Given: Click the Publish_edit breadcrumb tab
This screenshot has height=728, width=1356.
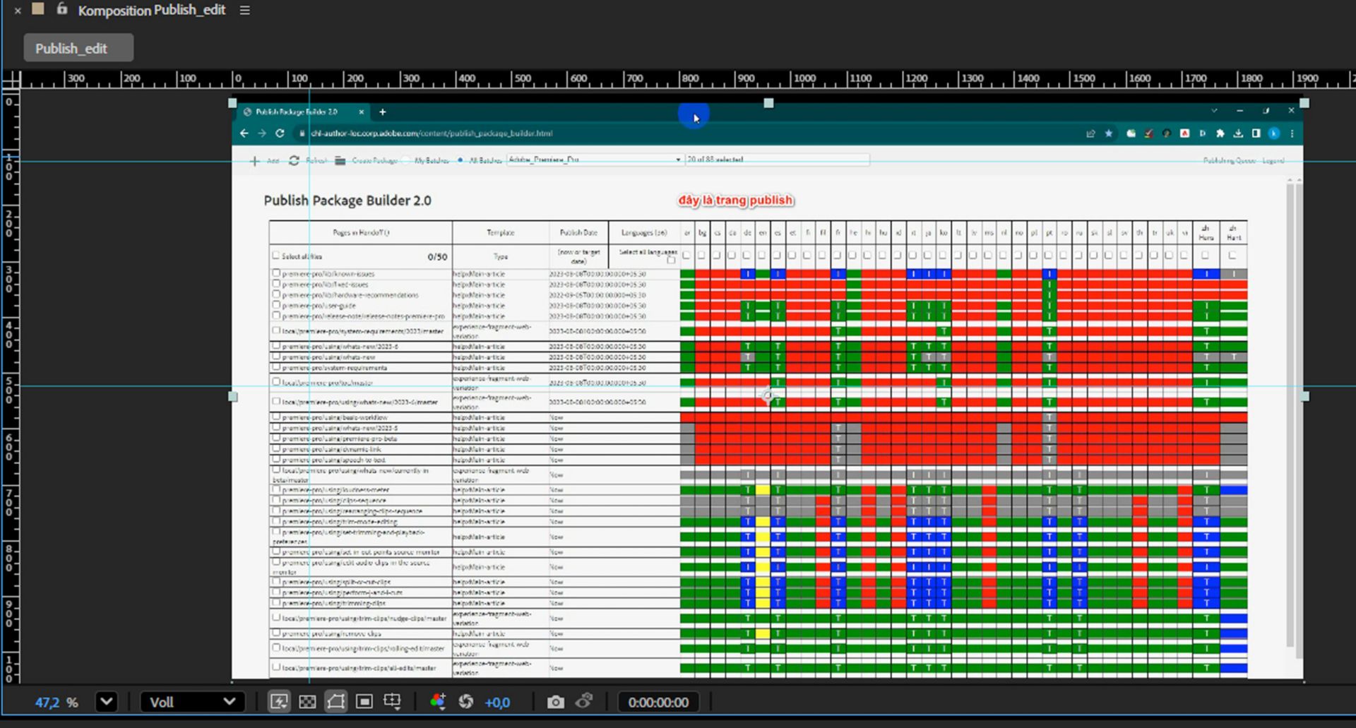Looking at the screenshot, I should (78, 49).
